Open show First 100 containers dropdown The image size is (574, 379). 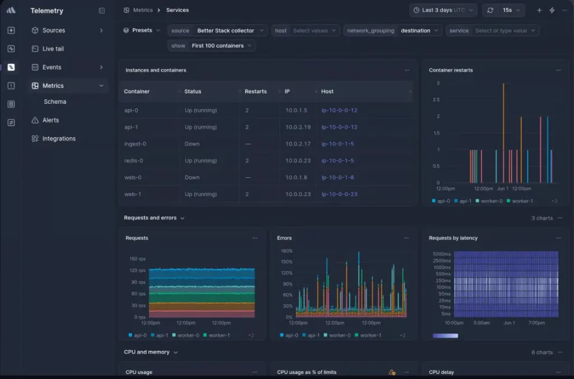tap(211, 46)
